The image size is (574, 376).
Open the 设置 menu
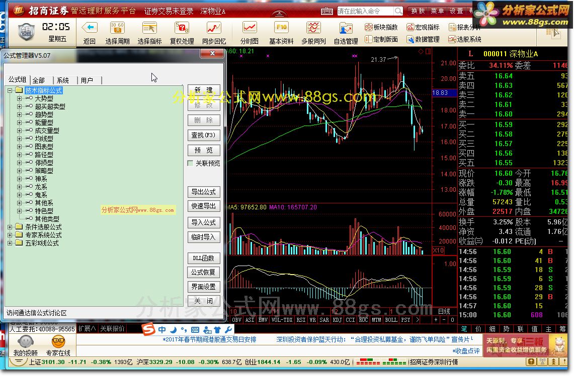tap(456, 11)
